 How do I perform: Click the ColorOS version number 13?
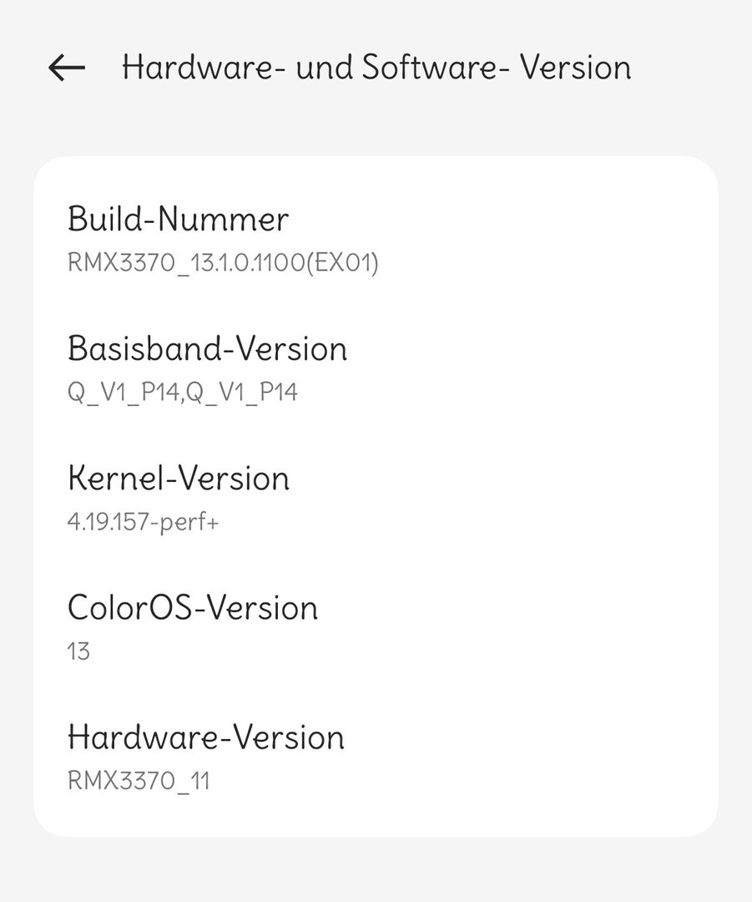point(78,651)
